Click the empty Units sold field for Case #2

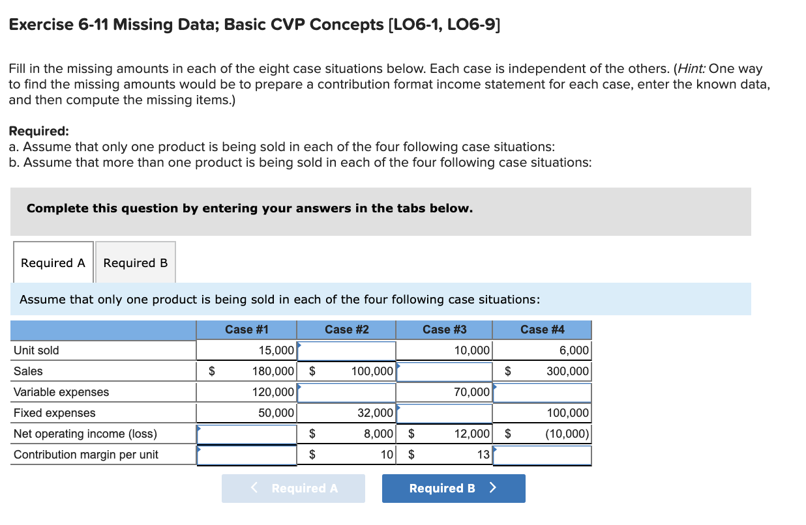click(x=346, y=350)
